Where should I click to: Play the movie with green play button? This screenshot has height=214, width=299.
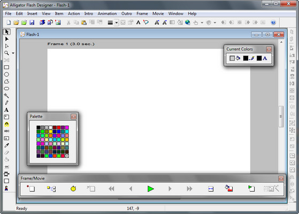pos(151,189)
